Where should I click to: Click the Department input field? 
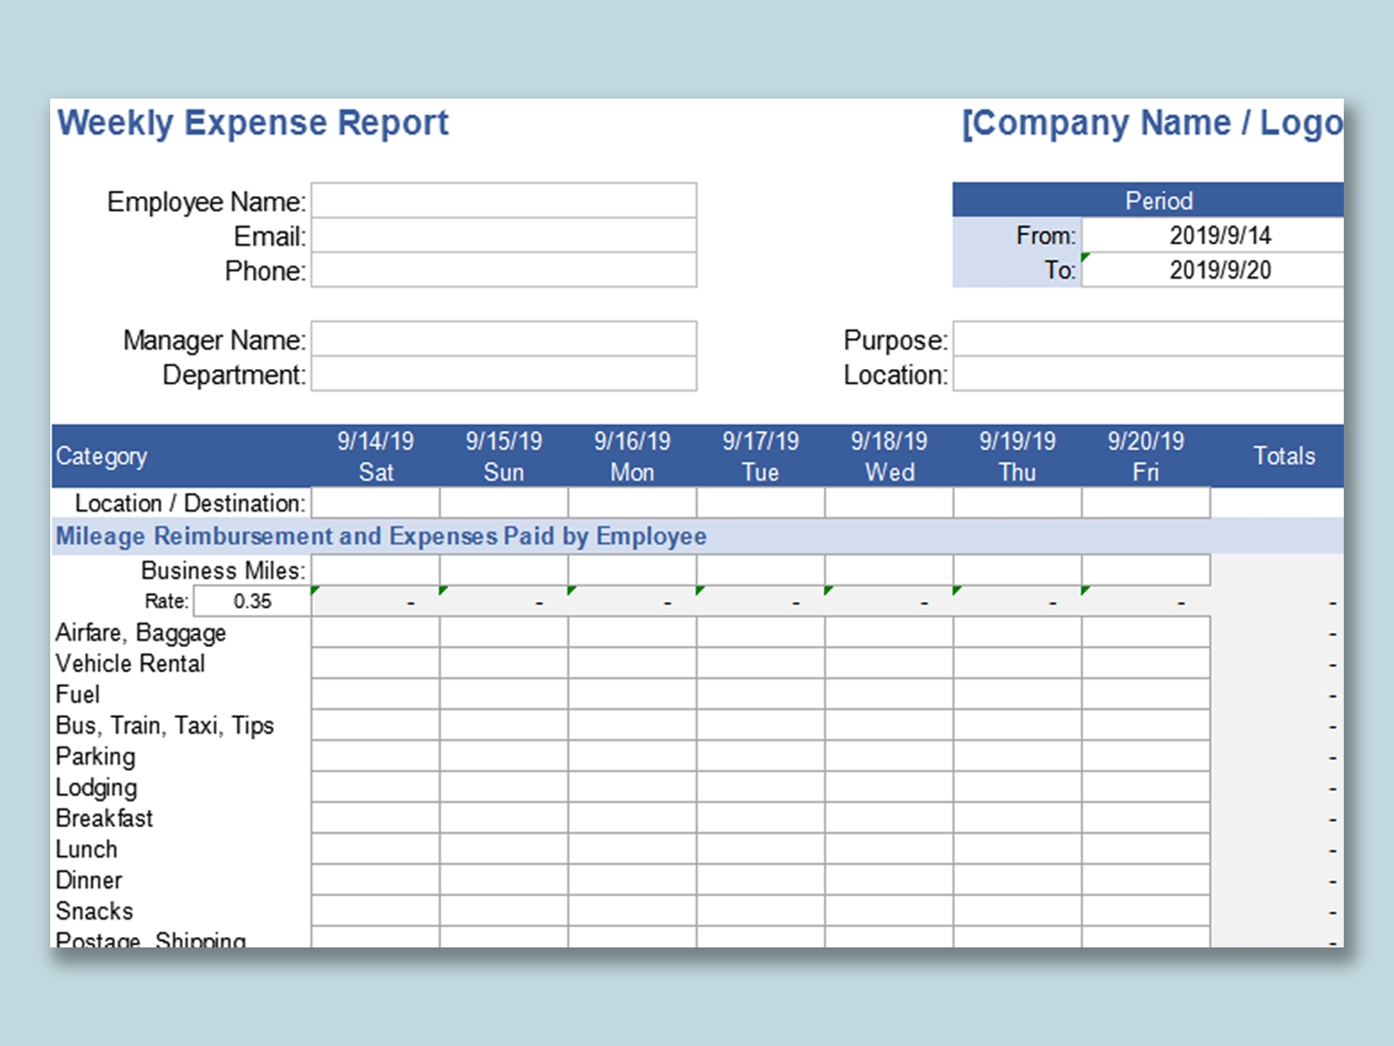pyautogui.click(x=504, y=374)
